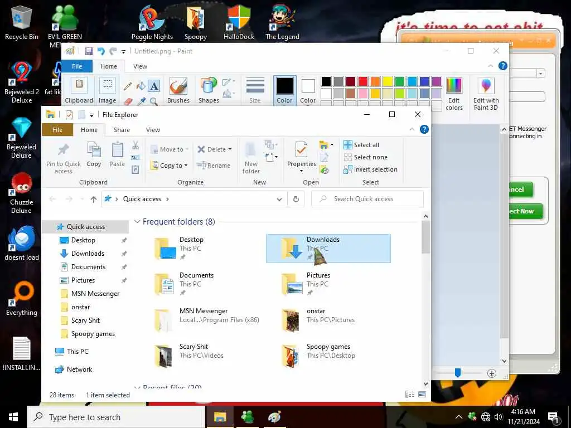Screen dimensions: 571x428
Task: Open the Properties dropdown arrow
Action: (x=301, y=171)
